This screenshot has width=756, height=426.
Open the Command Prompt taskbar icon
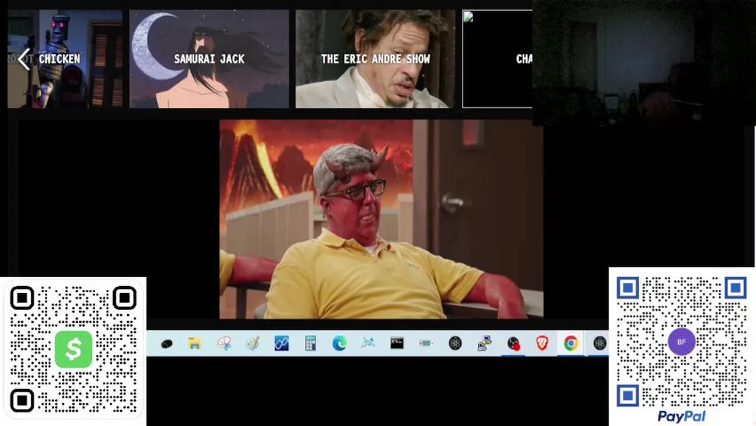tap(397, 343)
